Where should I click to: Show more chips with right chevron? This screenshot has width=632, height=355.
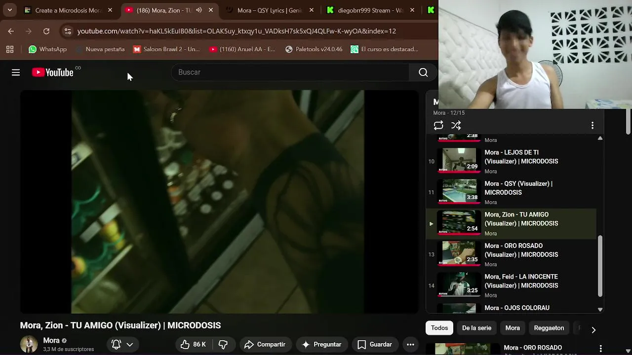[593, 329]
